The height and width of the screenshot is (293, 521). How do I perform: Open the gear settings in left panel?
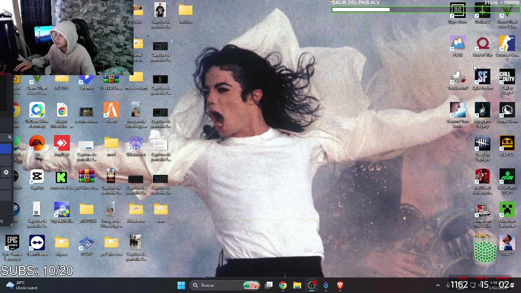coord(6,173)
